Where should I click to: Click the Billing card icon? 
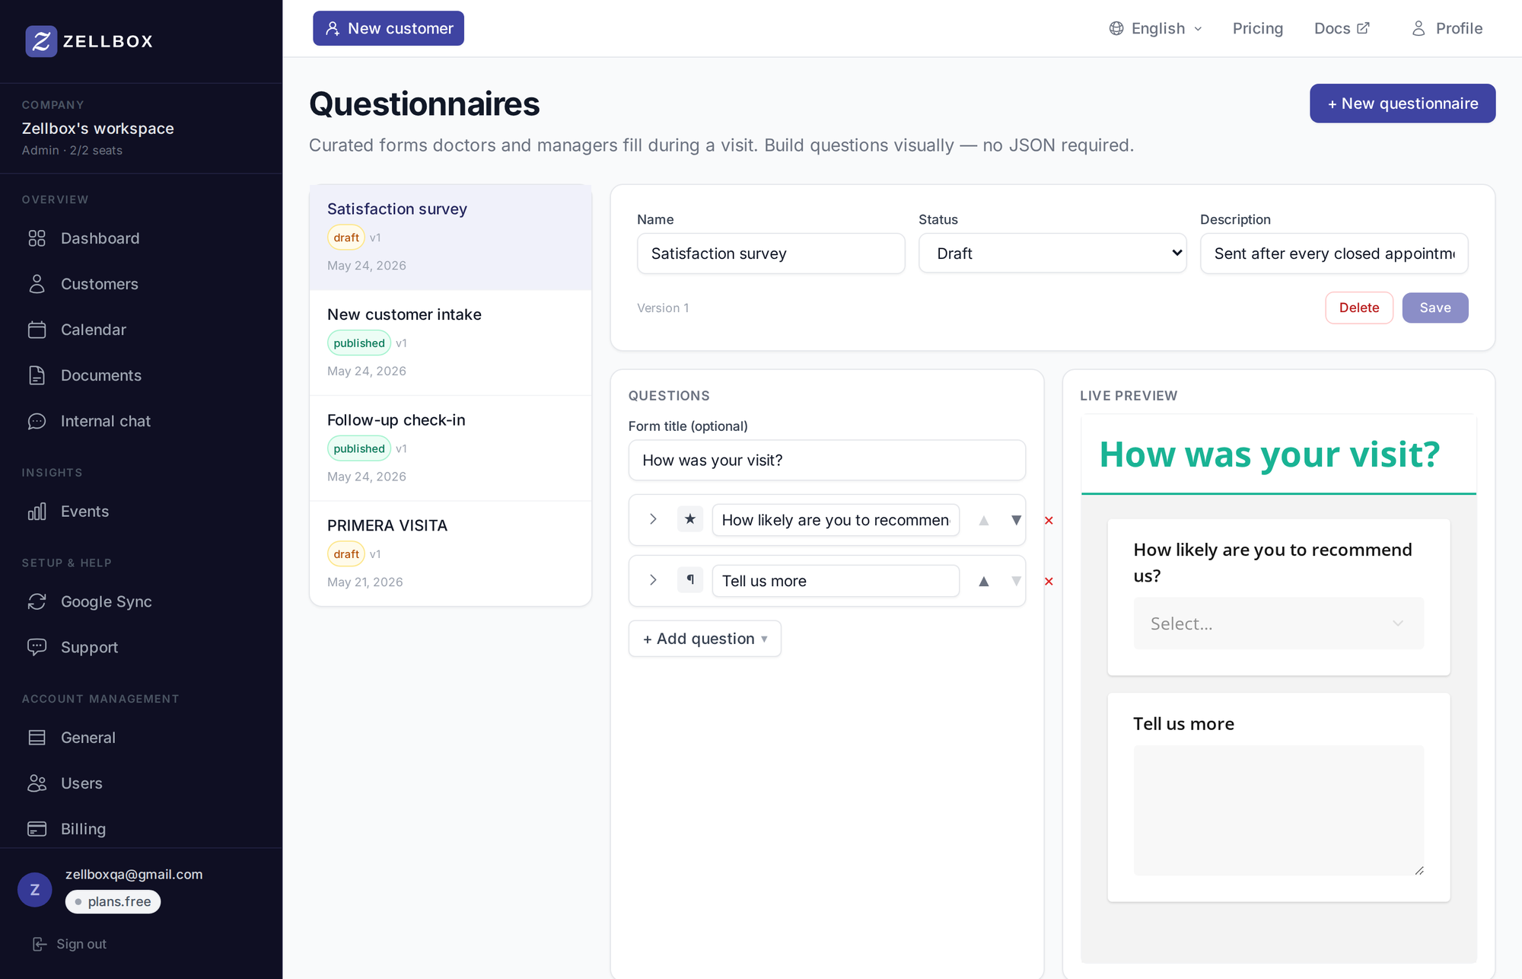pos(37,829)
